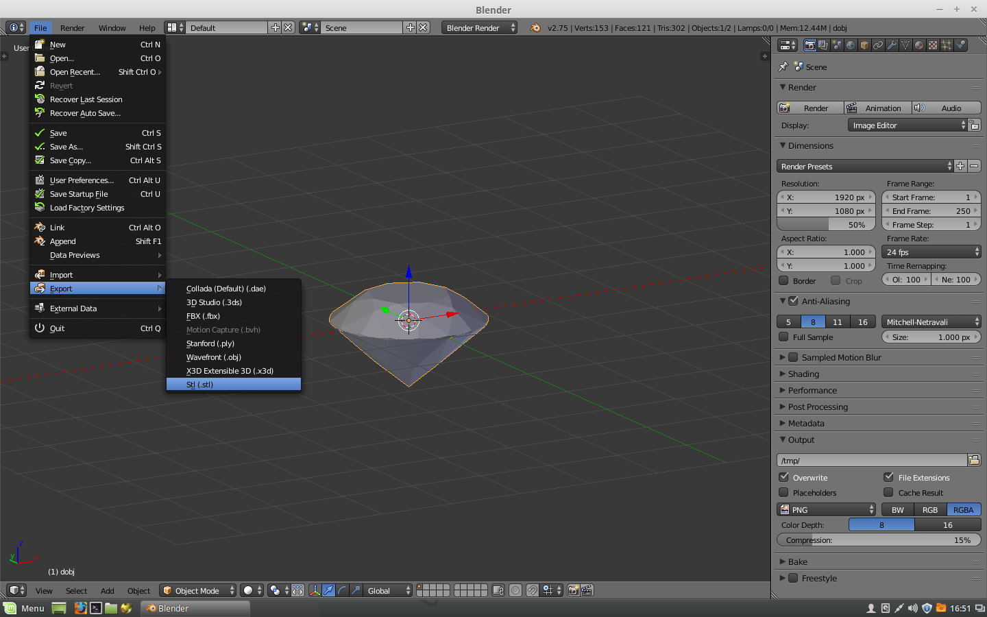The width and height of the screenshot is (987, 617).
Task: Open the Display Image Editor dropdown
Action: coord(907,125)
